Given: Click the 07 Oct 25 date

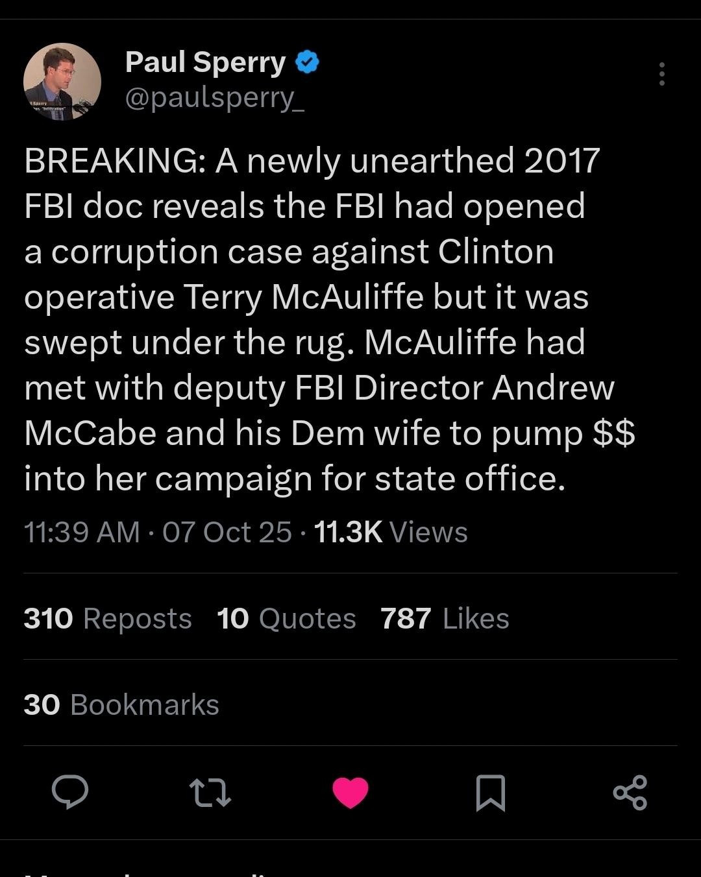Looking at the screenshot, I should [x=227, y=532].
